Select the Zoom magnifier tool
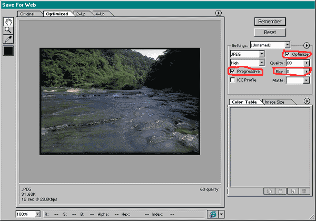The height and width of the screenshot is (221, 316). tap(8, 30)
